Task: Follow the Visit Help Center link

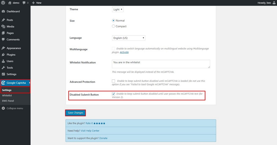Action: point(90,131)
